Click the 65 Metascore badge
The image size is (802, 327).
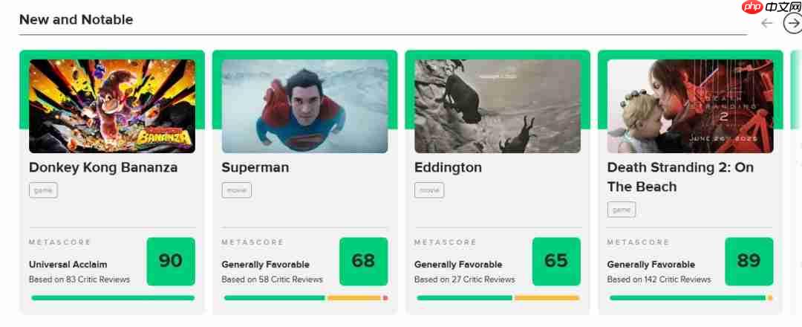pyautogui.click(x=556, y=261)
